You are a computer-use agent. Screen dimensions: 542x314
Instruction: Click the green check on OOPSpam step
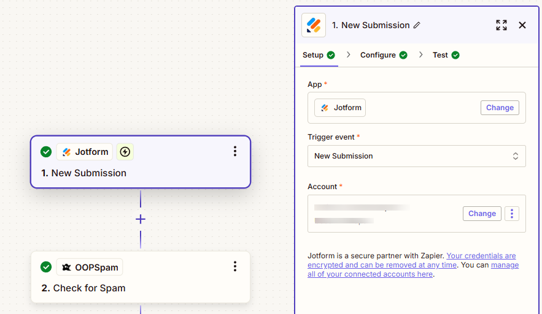pyautogui.click(x=46, y=267)
